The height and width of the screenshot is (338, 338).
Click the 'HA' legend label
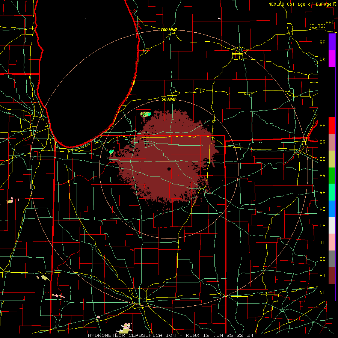[322, 125]
